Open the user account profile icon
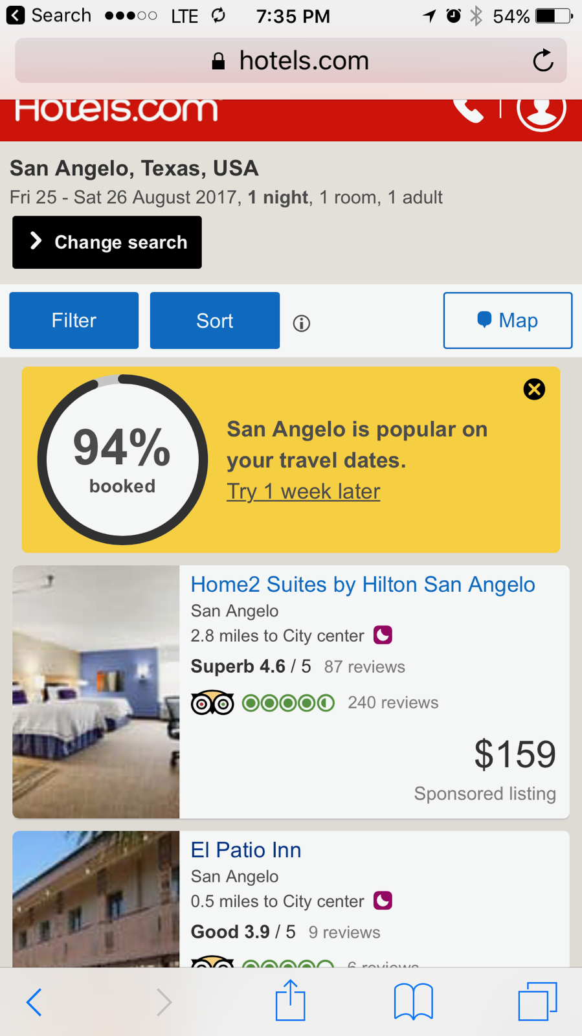Screen dimensions: 582x1036 pyautogui.click(x=541, y=109)
